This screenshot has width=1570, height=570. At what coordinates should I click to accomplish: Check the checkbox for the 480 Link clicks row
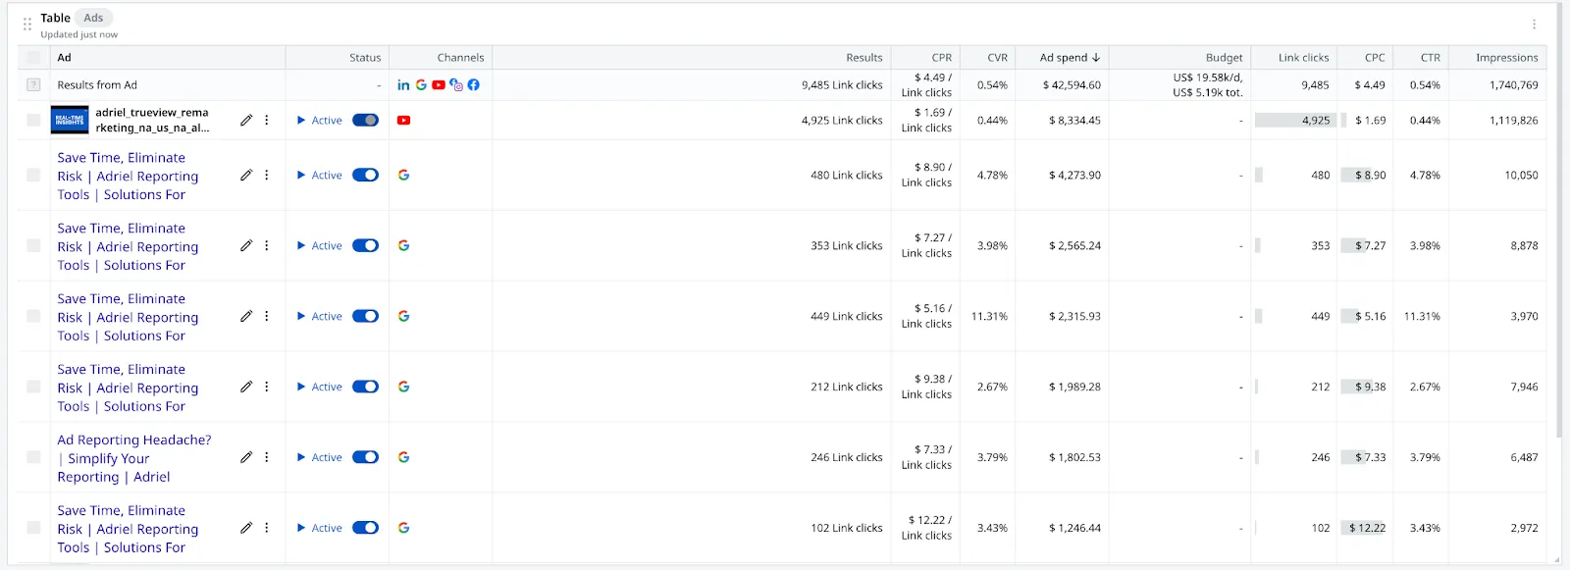coord(33,176)
